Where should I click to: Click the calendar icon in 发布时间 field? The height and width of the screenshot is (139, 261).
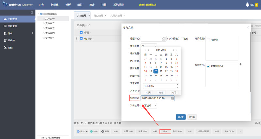click(x=172, y=98)
